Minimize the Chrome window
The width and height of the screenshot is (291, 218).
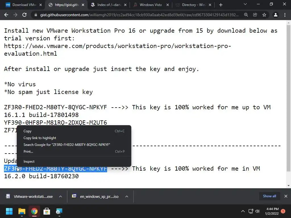click(x=258, y=4)
